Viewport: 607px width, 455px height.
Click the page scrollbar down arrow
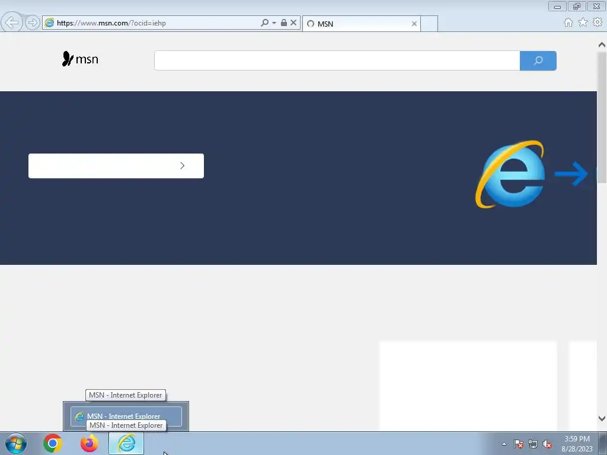pos(602,418)
